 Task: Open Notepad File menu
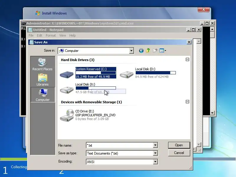point(31,35)
